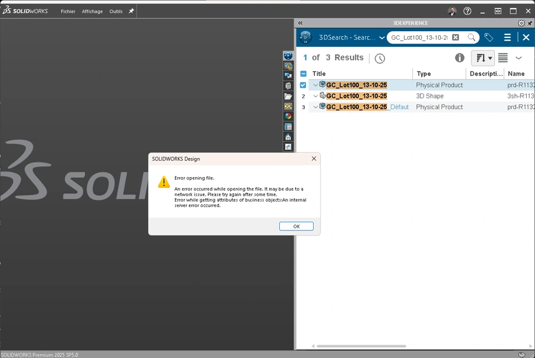535x358 pixels.
Task: Open the 3DSearch app title dropdown
Action: 382,37
